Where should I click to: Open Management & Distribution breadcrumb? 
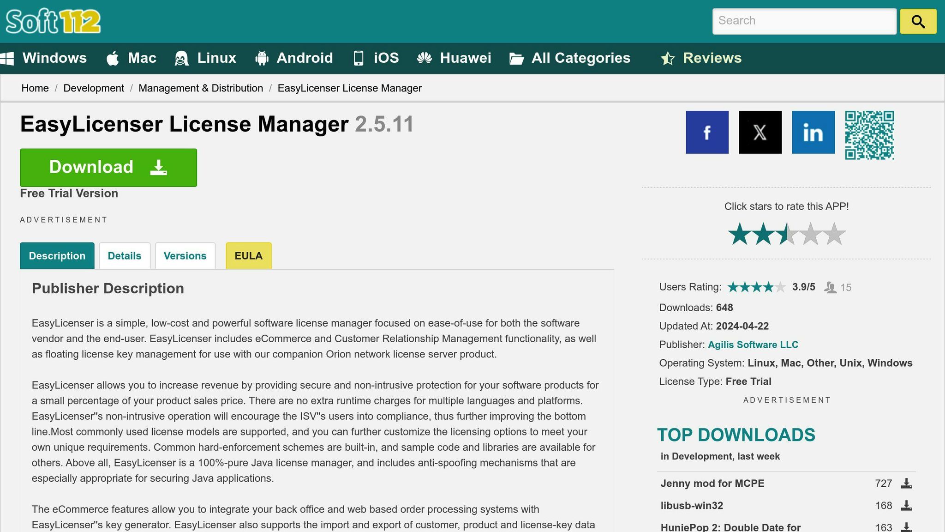click(x=201, y=88)
